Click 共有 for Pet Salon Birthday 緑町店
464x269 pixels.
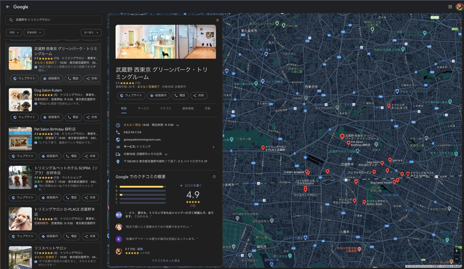[90, 156]
